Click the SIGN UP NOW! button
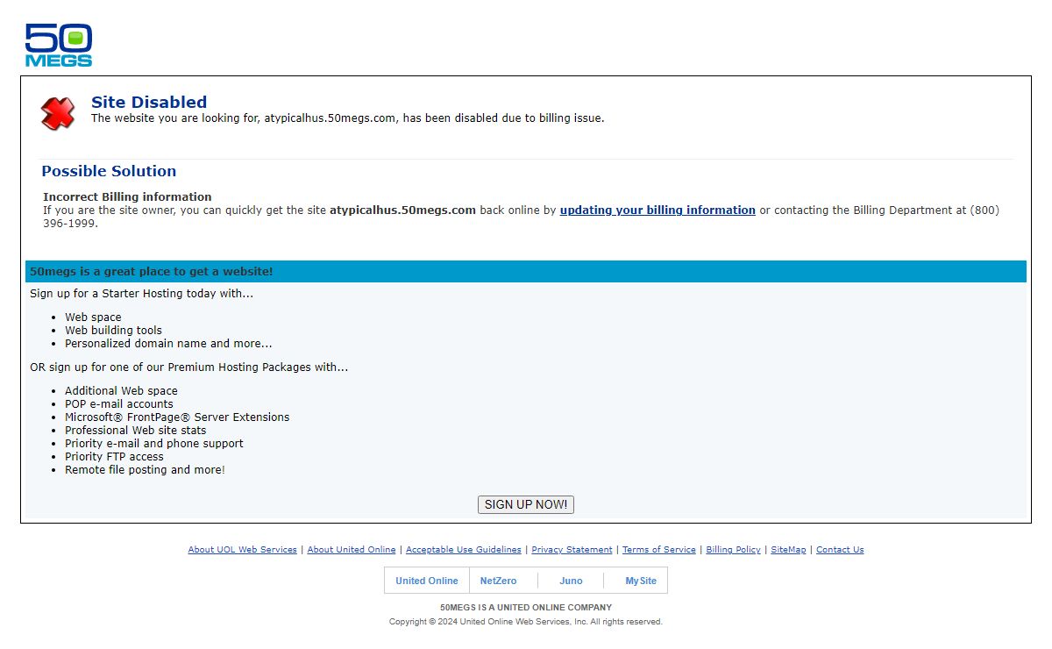 [526, 504]
